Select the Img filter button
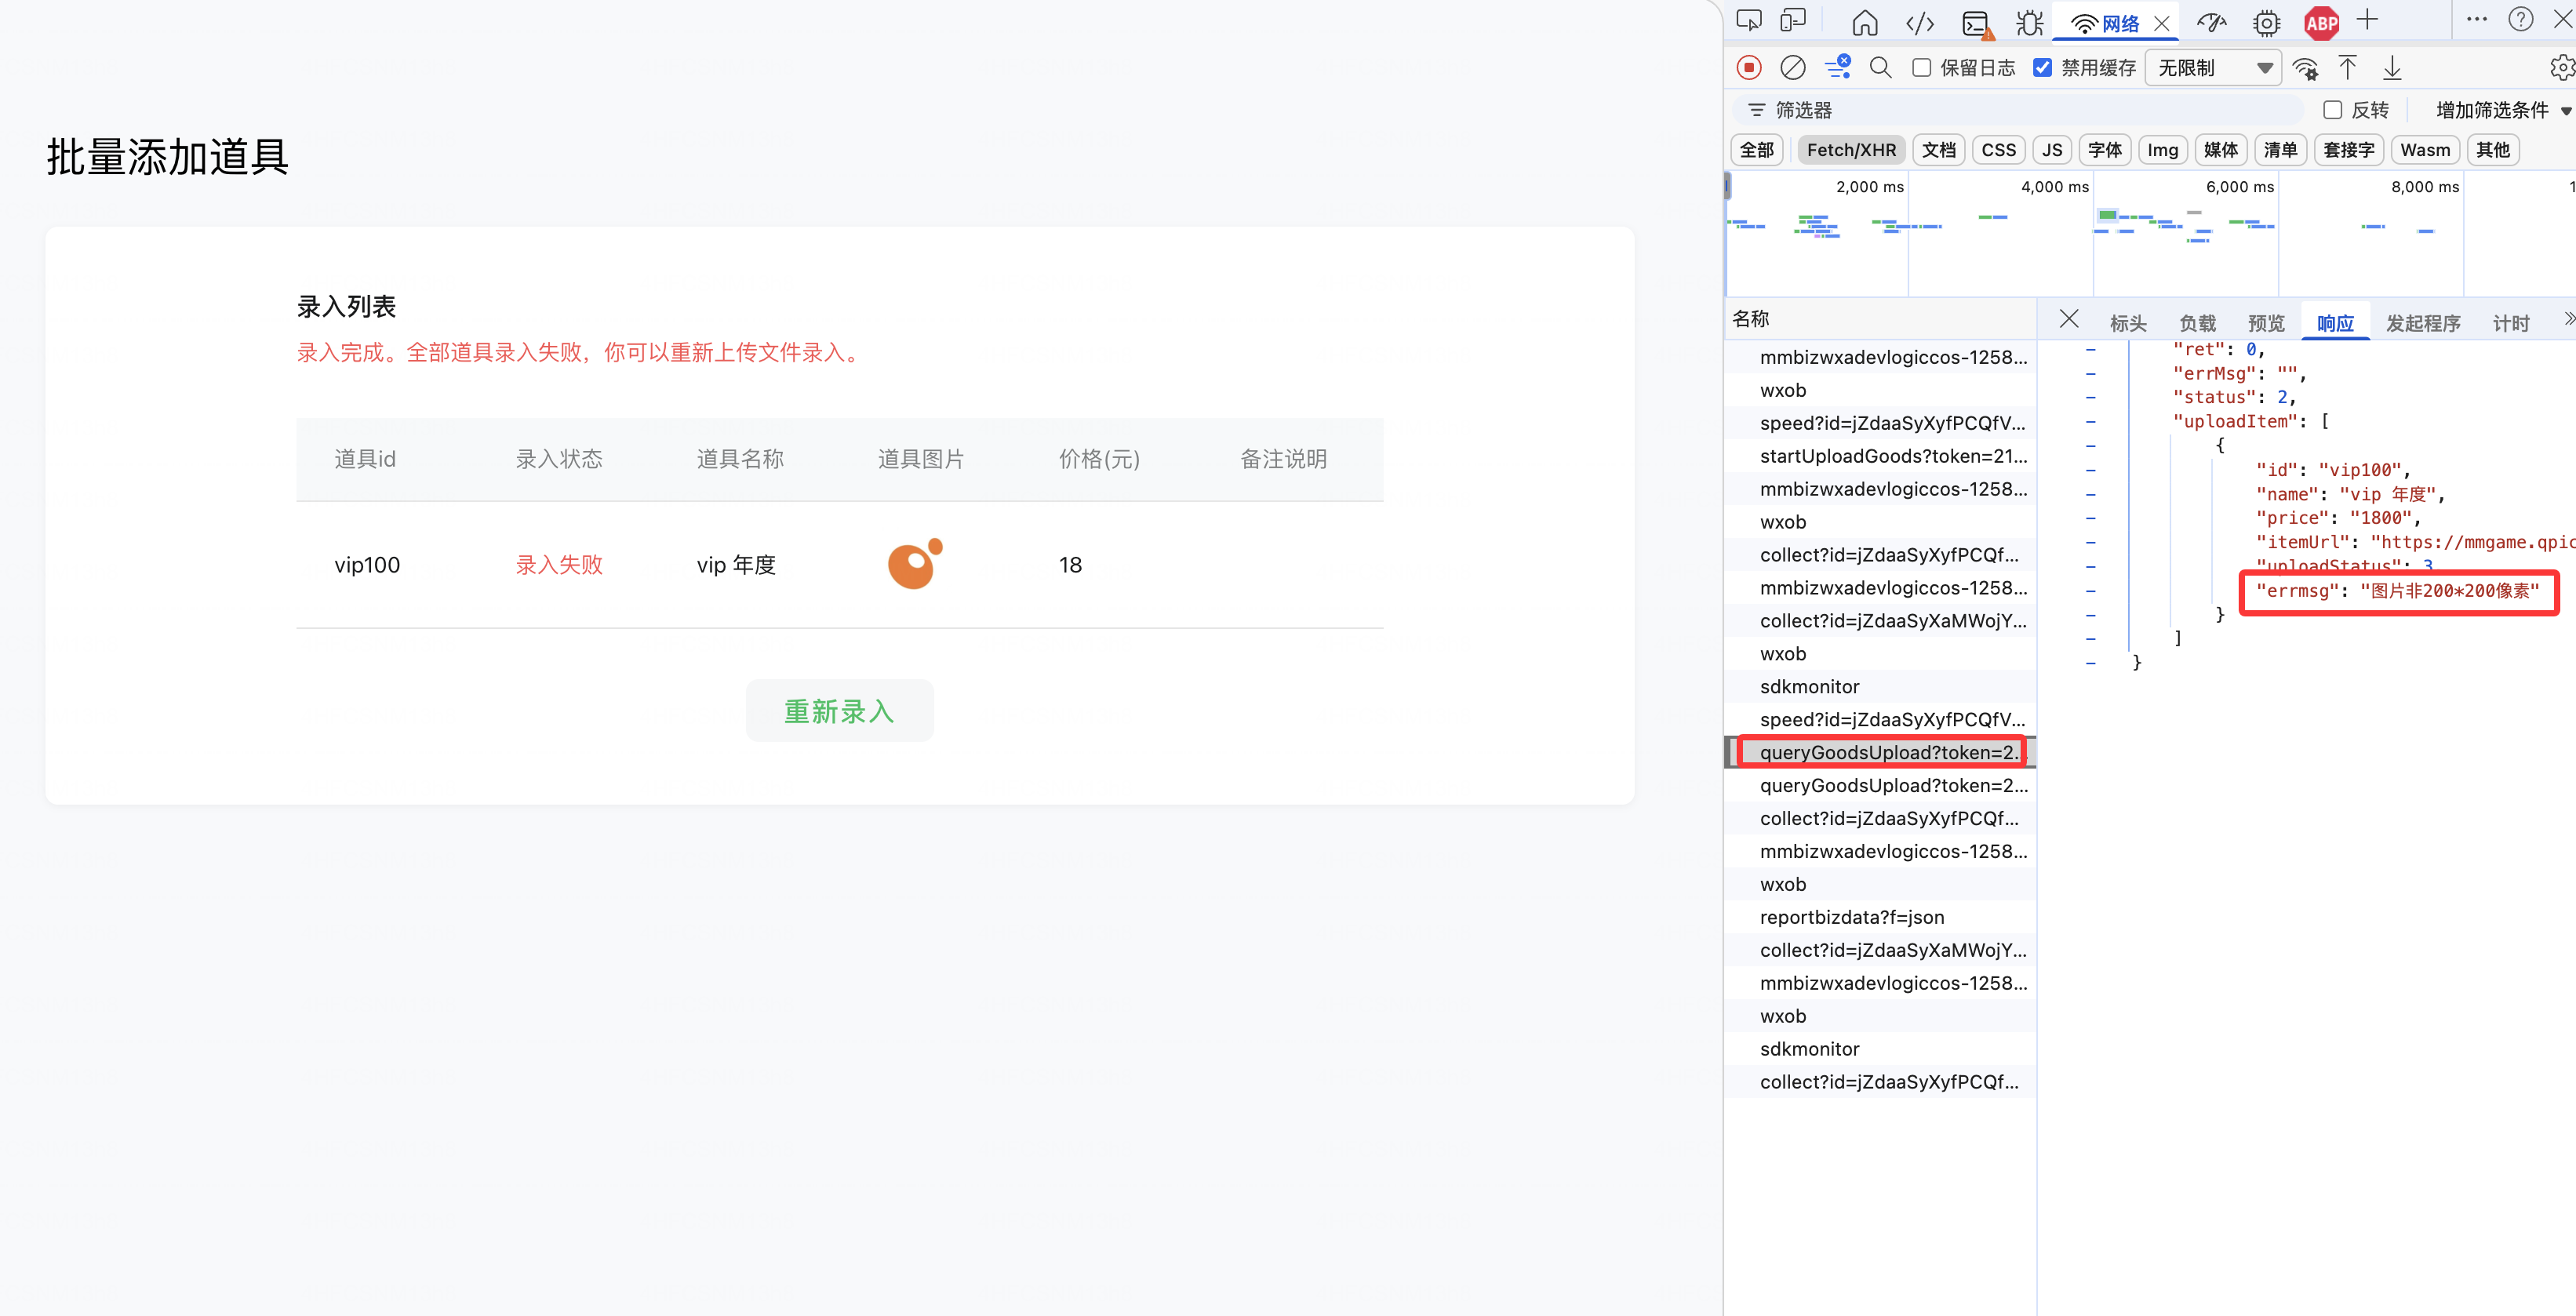 coord(2162,150)
